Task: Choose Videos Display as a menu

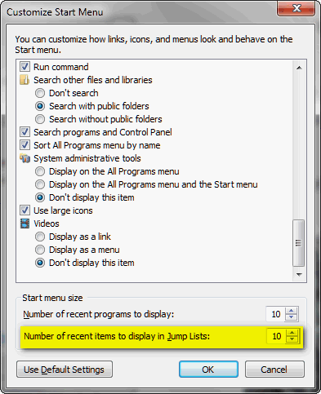Action: point(40,250)
